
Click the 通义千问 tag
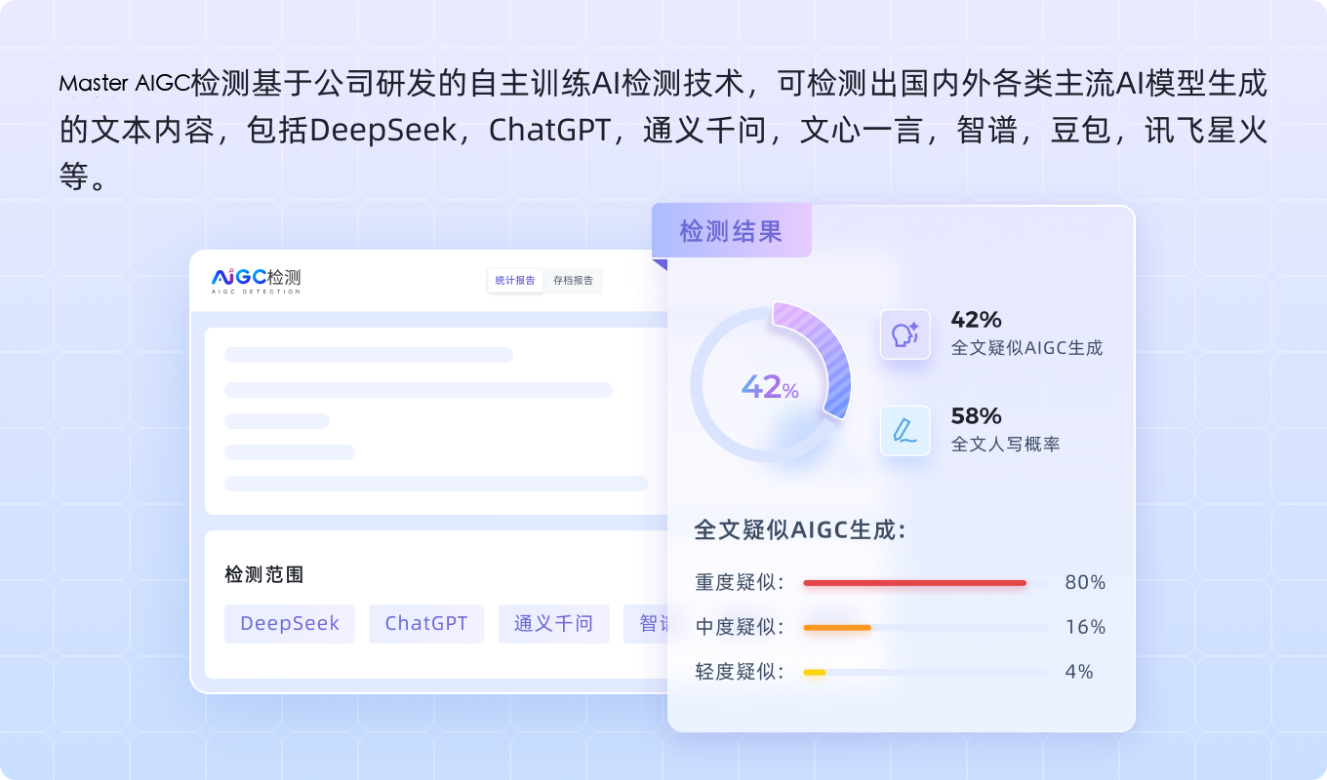click(x=553, y=624)
